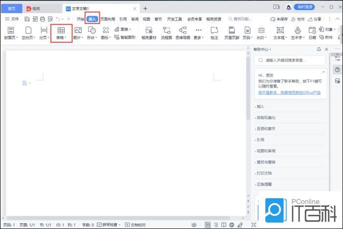Click the 查找功能 search field
Screen dimensions: 343x229
coord(240,19)
